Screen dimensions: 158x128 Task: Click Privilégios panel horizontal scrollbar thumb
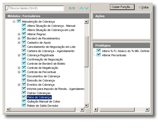pos(117,109)
